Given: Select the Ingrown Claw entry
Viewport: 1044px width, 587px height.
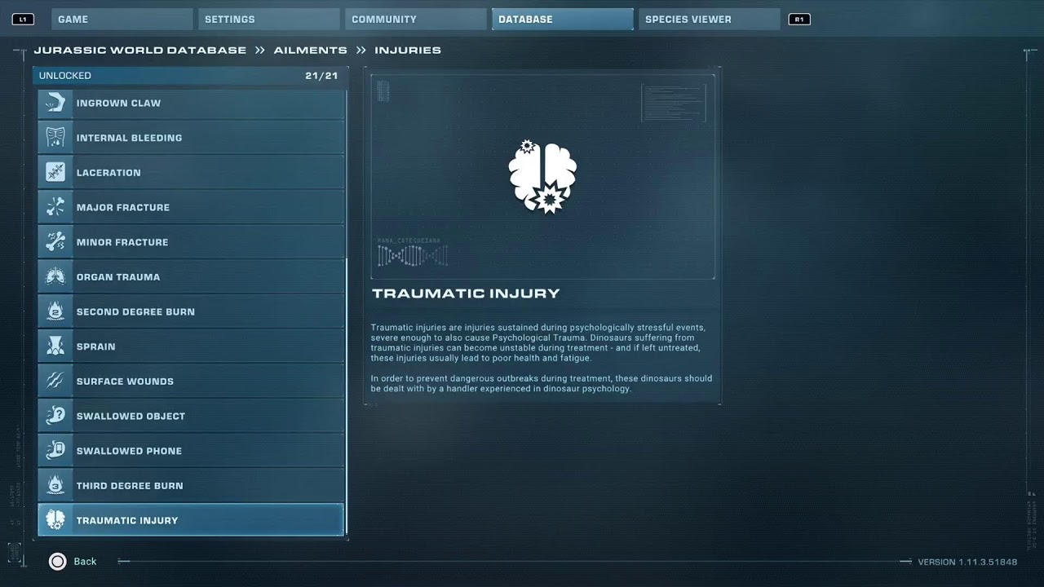Looking at the screenshot, I should (x=191, y=104).
